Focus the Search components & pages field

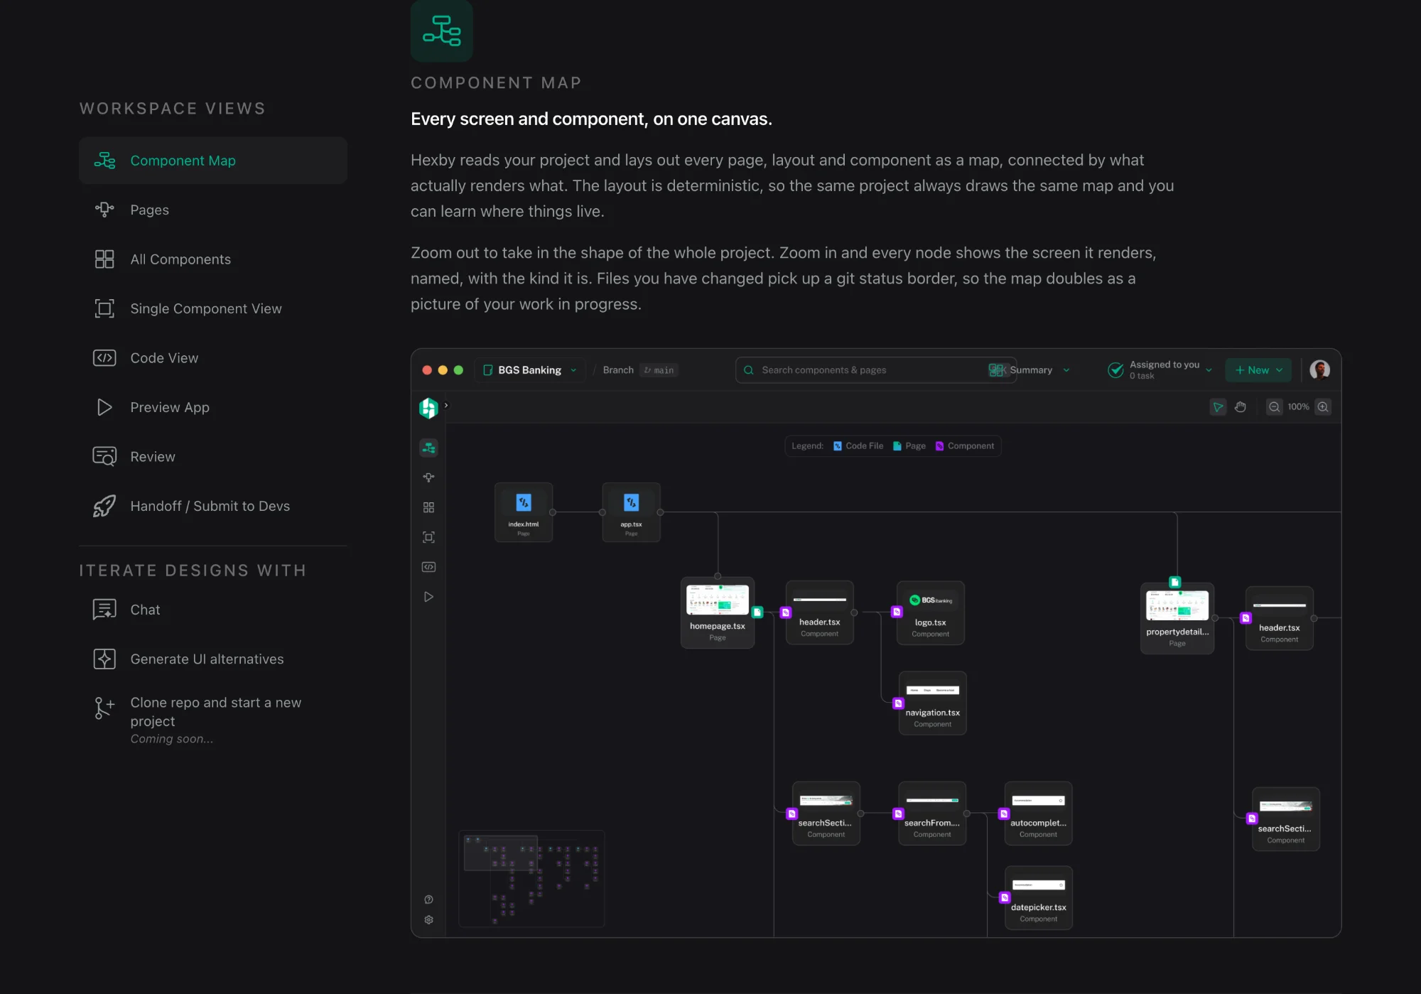(876, 370)
